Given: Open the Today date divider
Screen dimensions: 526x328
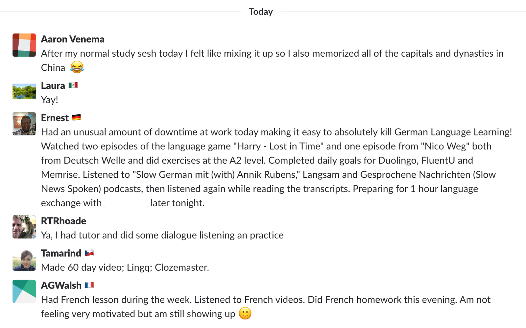Looking at the screenshot, I should pos(261,12).
